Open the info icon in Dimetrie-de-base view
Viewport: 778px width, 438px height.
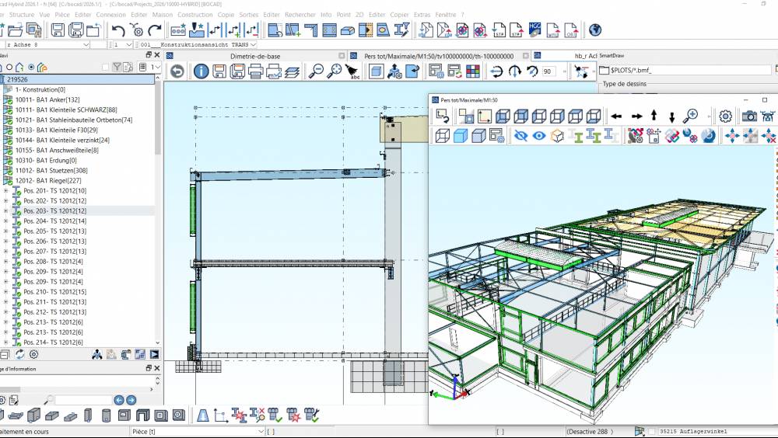click(201, 71)
